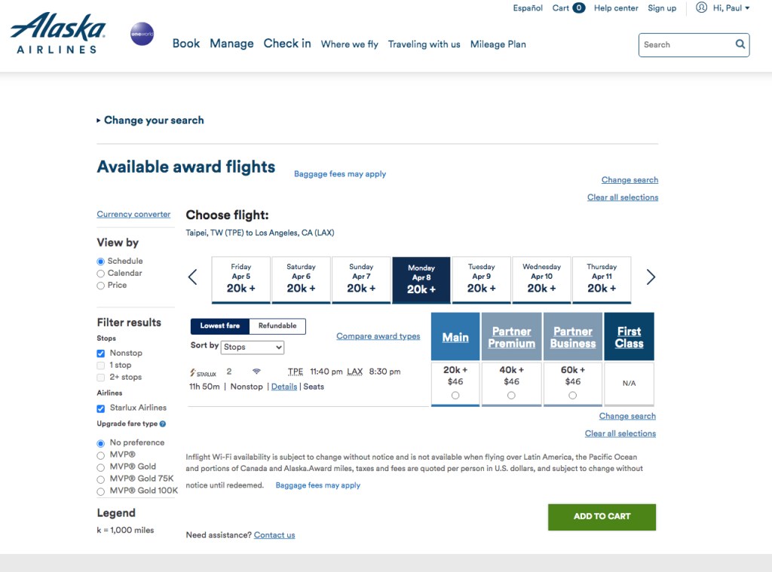Open the cart count badge
Viewport: 772px width, 572px height.
(x=578, y=8)
